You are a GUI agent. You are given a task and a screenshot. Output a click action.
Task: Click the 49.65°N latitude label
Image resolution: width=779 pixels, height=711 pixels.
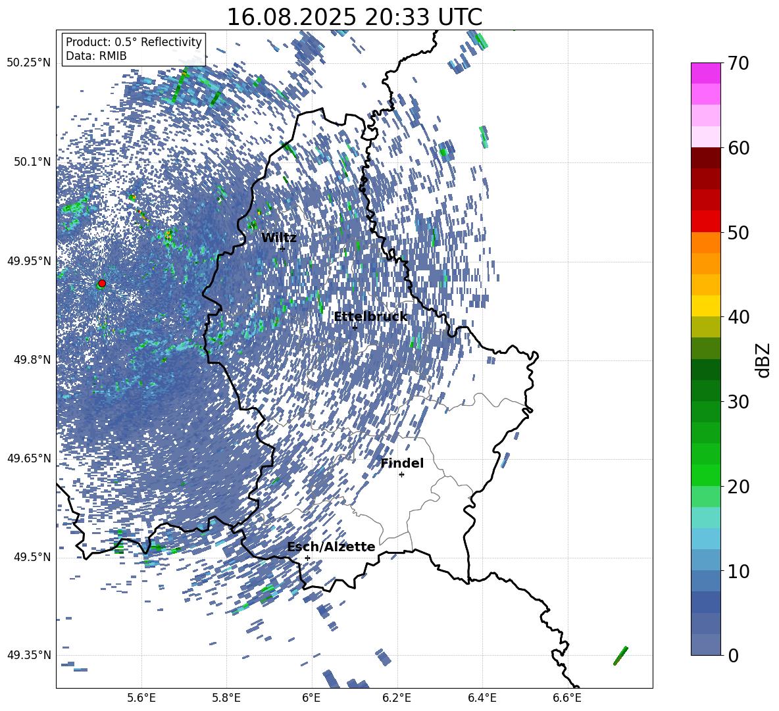pyautogui.click(x=29, y=458)
